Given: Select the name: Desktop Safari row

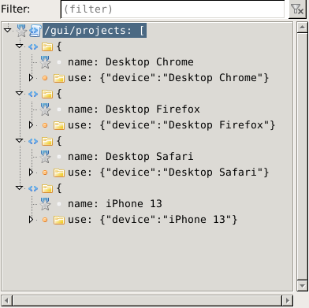Looking at the screenshot, I should pos(131,157).
